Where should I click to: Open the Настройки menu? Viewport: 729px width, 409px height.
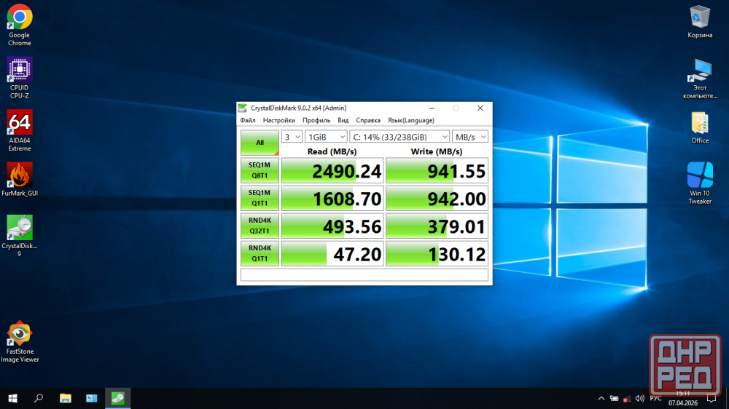[278, 120]
